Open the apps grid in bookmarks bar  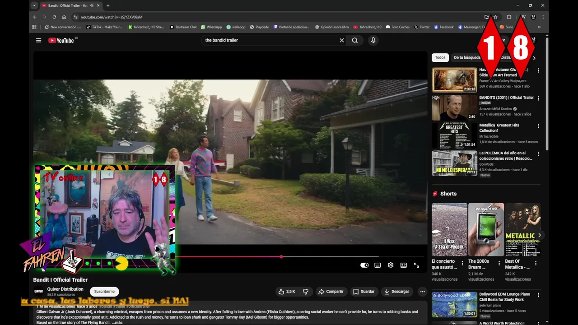34,27
